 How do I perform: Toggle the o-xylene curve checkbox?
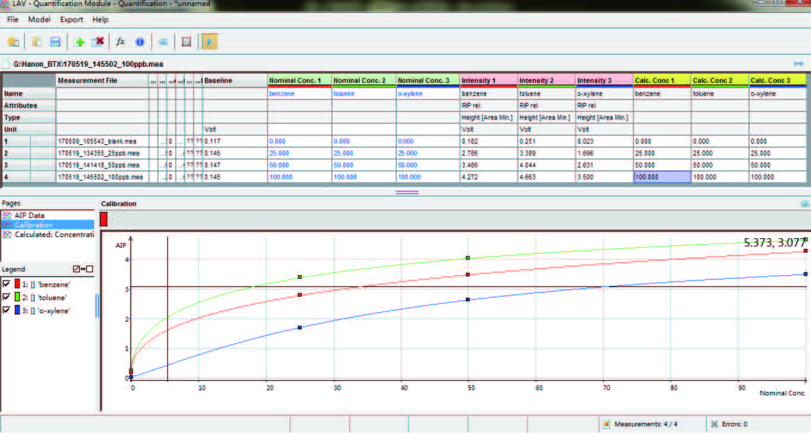pos(7,310)
